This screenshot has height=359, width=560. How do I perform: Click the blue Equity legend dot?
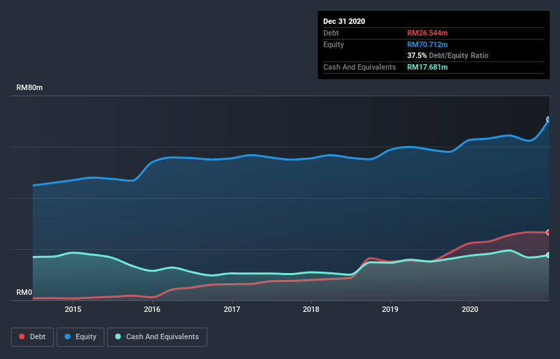(x=69, y=337)
